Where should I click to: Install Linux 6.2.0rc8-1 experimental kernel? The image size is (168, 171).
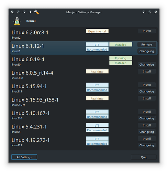pos(147,31)
